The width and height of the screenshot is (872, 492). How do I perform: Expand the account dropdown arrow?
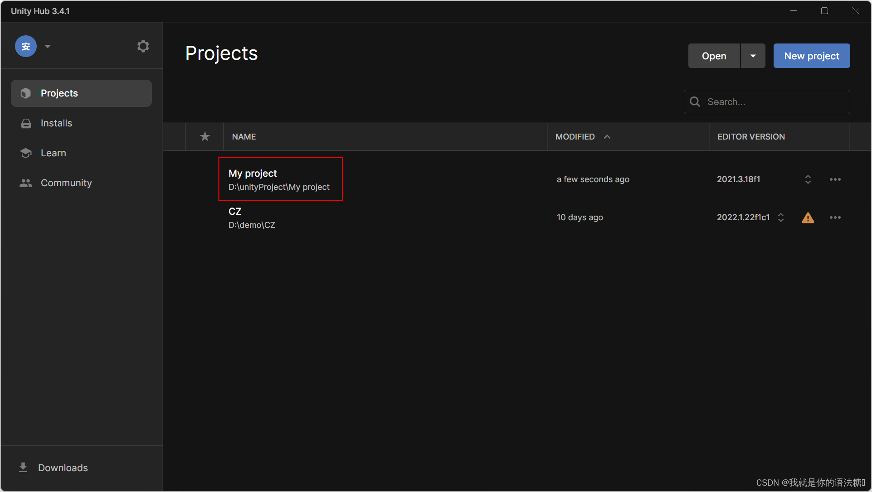coord(48,46)
